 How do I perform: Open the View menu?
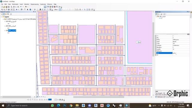pyautogui.click(x=9, y=4)
